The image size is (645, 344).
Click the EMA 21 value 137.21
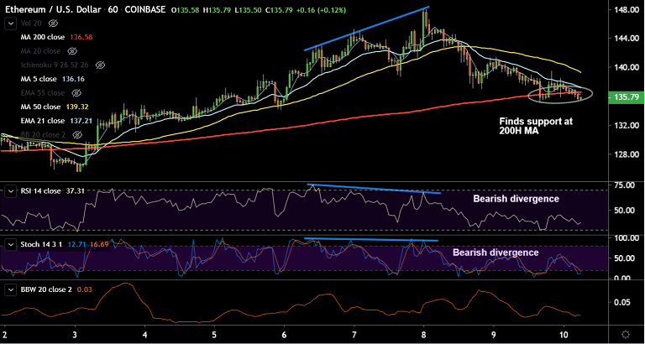81,121
